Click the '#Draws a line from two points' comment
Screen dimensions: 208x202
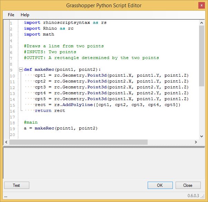point(64,46)
